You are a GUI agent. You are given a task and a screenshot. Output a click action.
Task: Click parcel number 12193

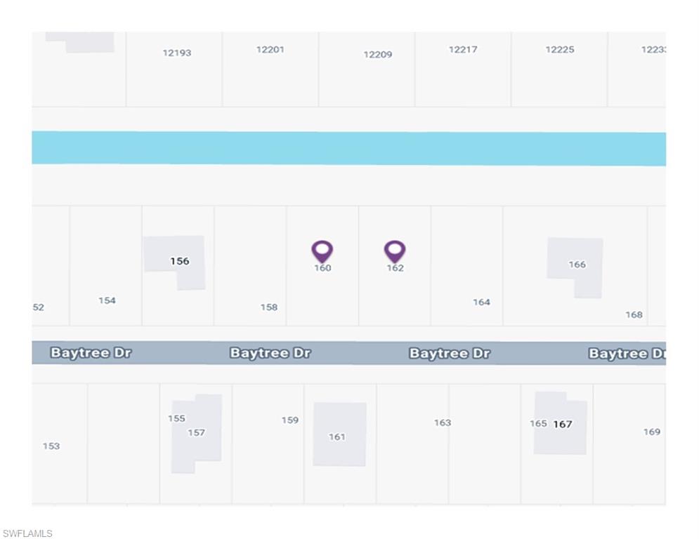[177, 53]
